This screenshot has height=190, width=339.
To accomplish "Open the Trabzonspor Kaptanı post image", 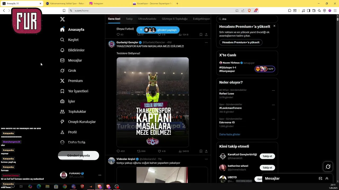I will [x=153, y=102].
